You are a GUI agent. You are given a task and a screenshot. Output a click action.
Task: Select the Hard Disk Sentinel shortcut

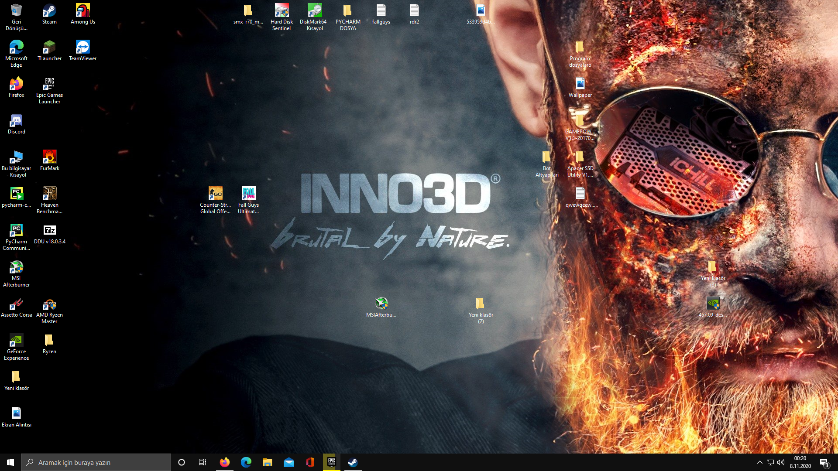coord(282,17)
